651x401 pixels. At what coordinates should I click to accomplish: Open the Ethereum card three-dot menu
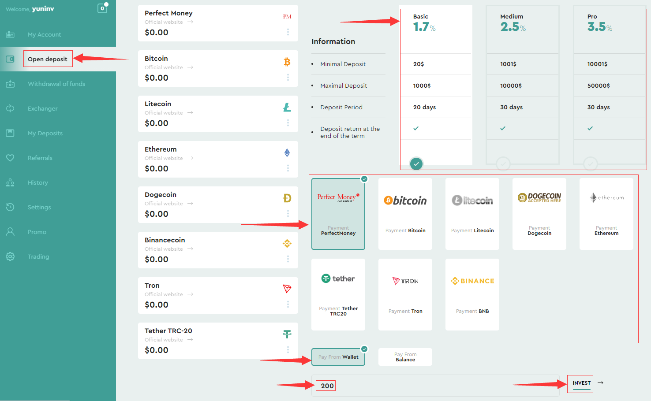pyautogui.click(x=288, y=168)
